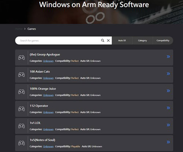Screen dimensions: 183x152
Task: Follow Unknown category link for 1v1.LOL
Action: coord(48,129)
